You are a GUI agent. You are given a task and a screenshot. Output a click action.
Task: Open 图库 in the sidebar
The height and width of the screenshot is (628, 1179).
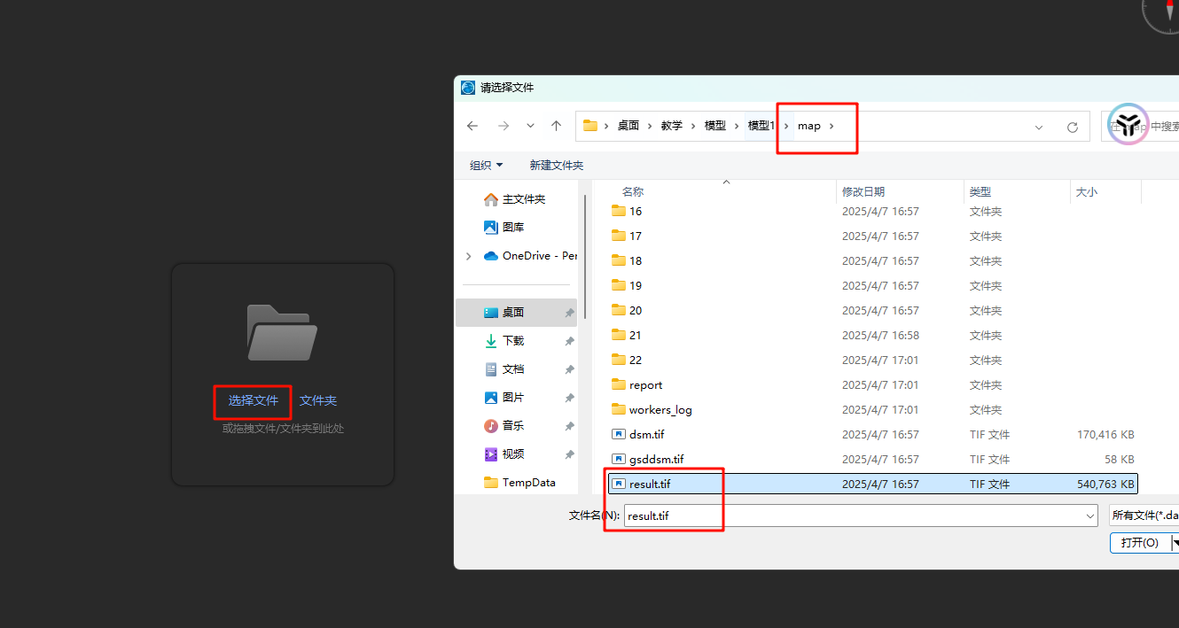pyautogui.click(x=512, y=228)
